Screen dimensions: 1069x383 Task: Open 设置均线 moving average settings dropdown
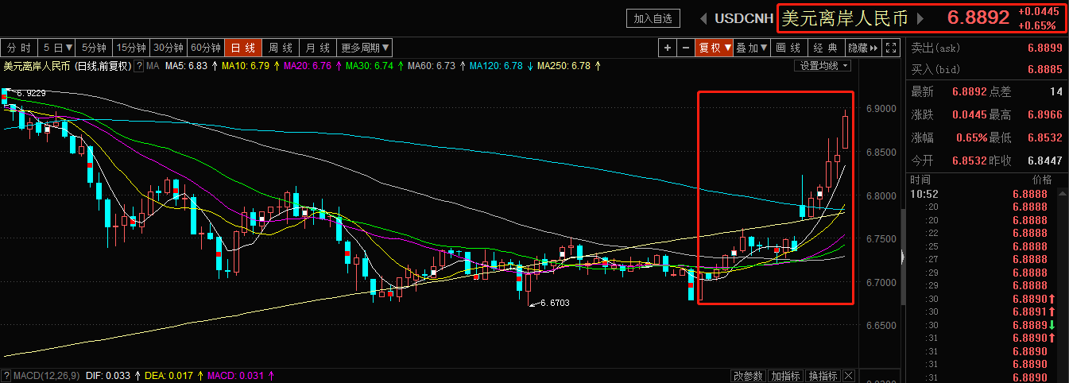pyautogui.click(x=823, y=66)
